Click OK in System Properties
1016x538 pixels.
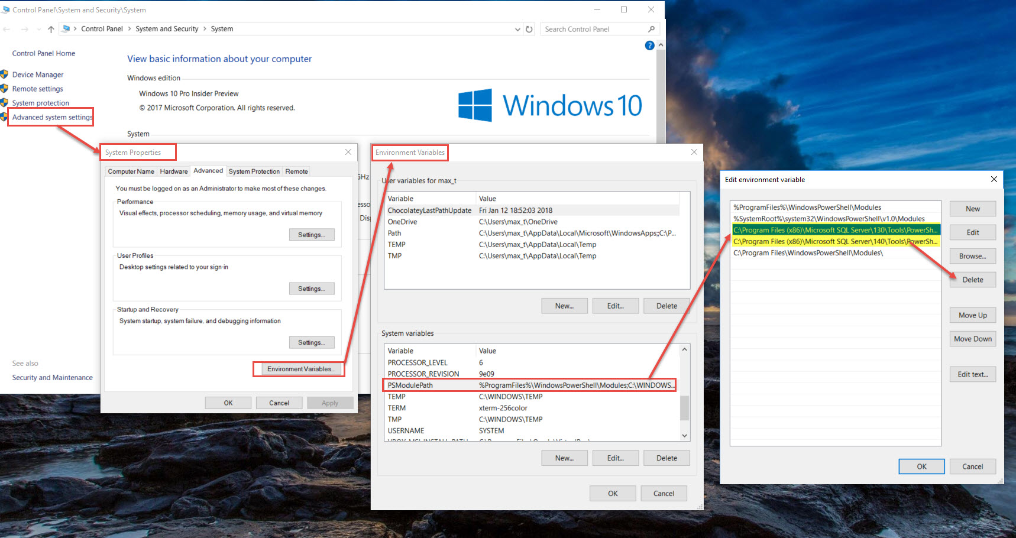tap(228, 403)
